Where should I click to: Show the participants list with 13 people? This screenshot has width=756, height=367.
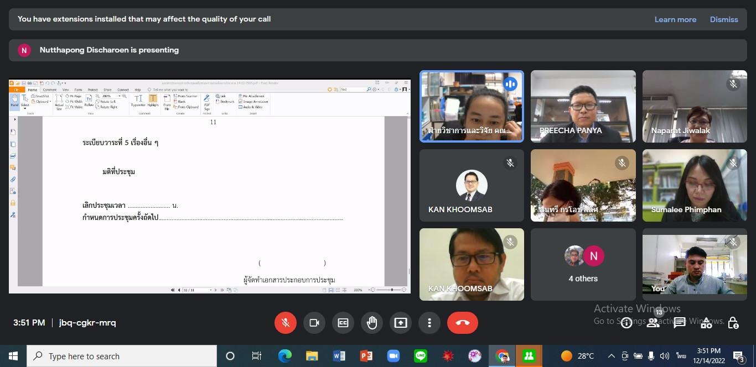coord(653,323)
